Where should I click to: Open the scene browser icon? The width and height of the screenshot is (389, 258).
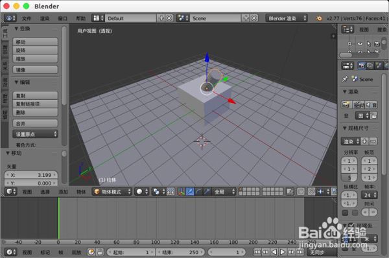(183, 18)
